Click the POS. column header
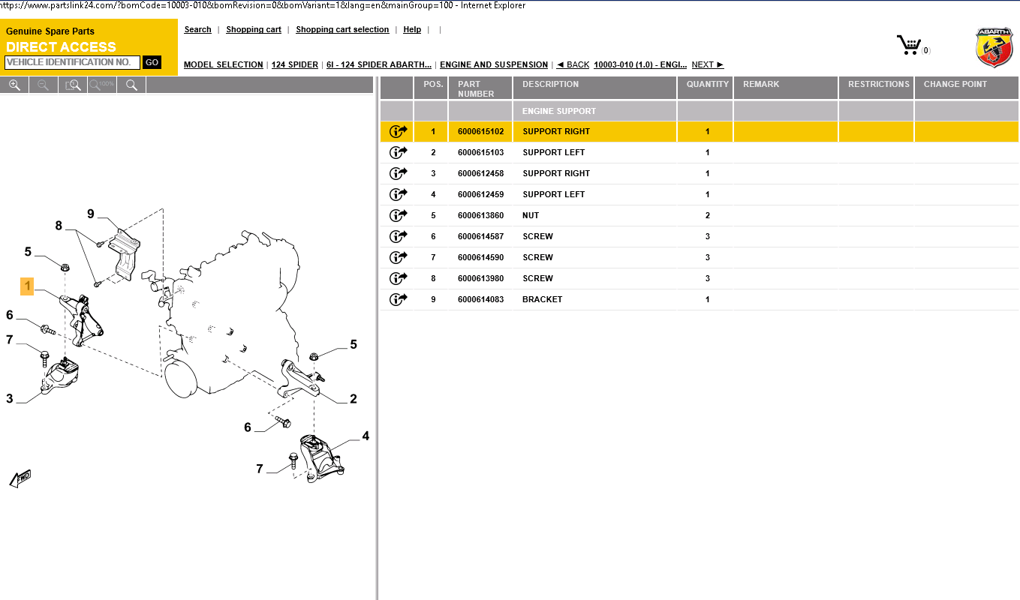The image size is (1020, 600). (x=431, y=88)
